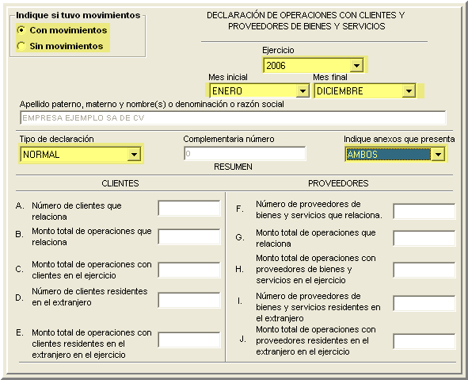468x380 pixels.
Task: Open the Ejercicio year dropdown arrow
Action: (x=356, y=66)
